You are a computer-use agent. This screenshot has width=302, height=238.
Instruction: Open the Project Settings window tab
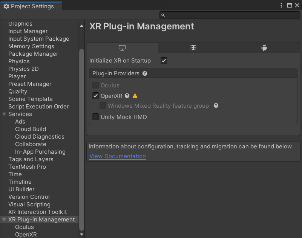pyautogui.click(x=31, y=6)
